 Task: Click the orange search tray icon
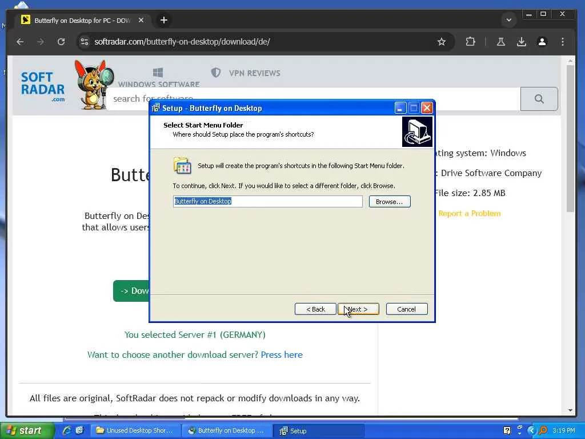[x=543, y=430]
